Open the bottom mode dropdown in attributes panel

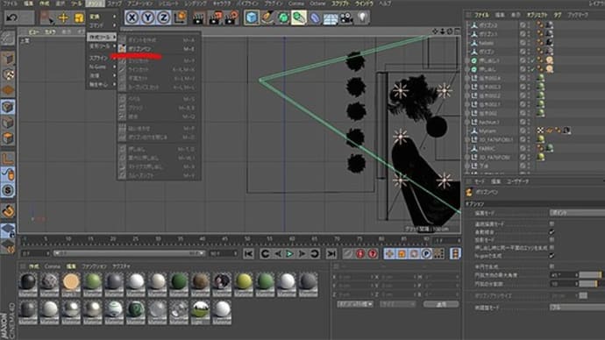click(x=577, y=308)
